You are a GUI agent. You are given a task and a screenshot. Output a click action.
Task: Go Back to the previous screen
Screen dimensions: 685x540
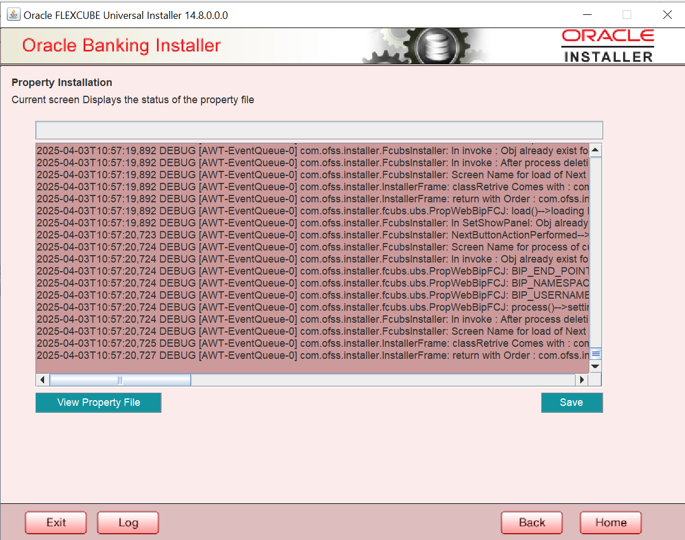pos(532,522)
